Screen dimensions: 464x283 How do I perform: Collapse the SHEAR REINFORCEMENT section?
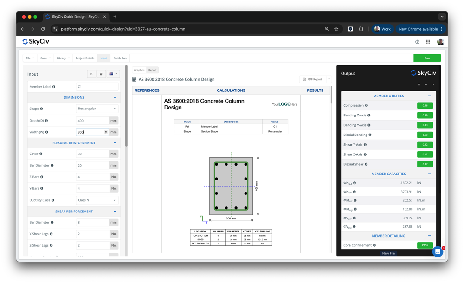[x=115, y=212]
